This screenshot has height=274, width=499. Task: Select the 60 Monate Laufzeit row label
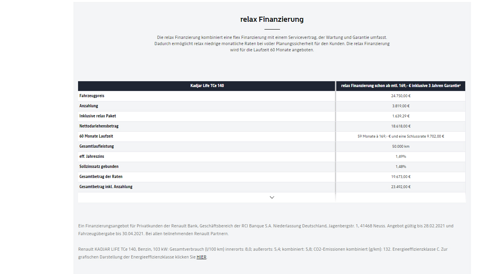point(96,136)
